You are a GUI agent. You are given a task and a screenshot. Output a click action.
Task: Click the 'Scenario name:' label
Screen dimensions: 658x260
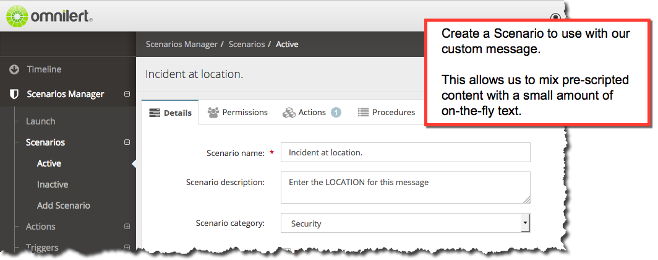(236, 154)
